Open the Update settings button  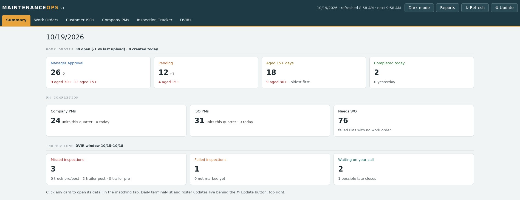tap(504, 8)
